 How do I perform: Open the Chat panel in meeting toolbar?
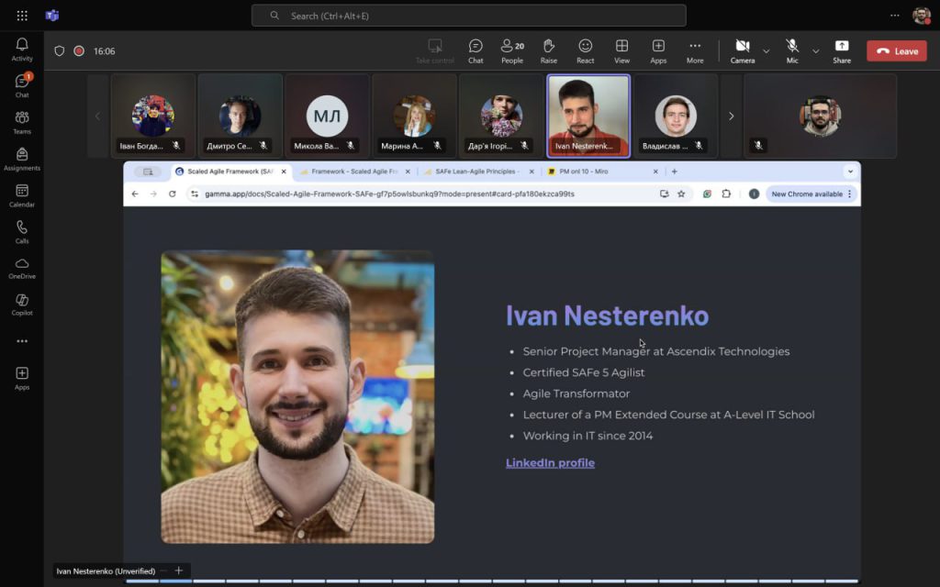click(476, 50)
